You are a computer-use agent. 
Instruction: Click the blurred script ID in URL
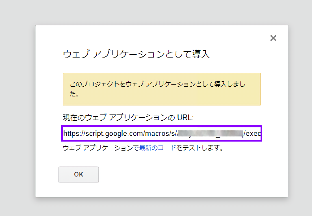coord(210,133)
